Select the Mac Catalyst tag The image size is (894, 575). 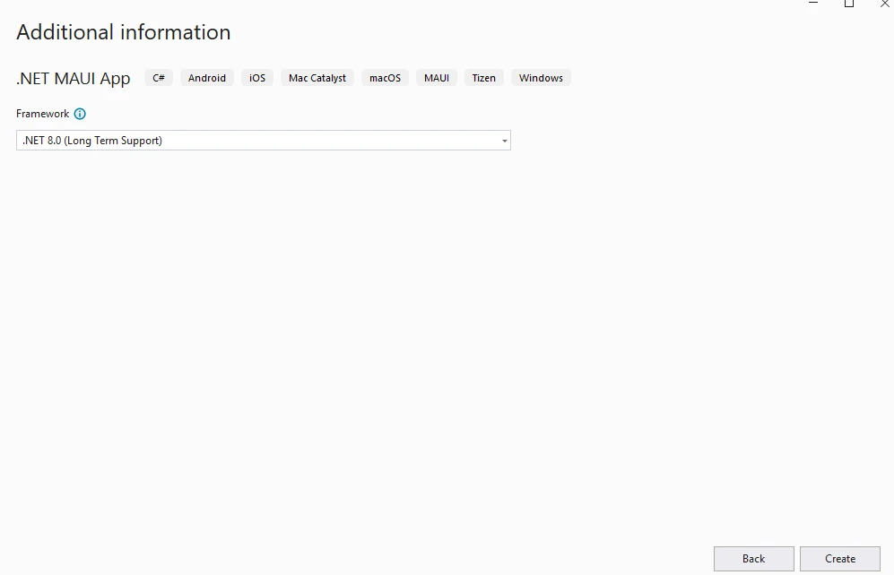pos(317,78)
